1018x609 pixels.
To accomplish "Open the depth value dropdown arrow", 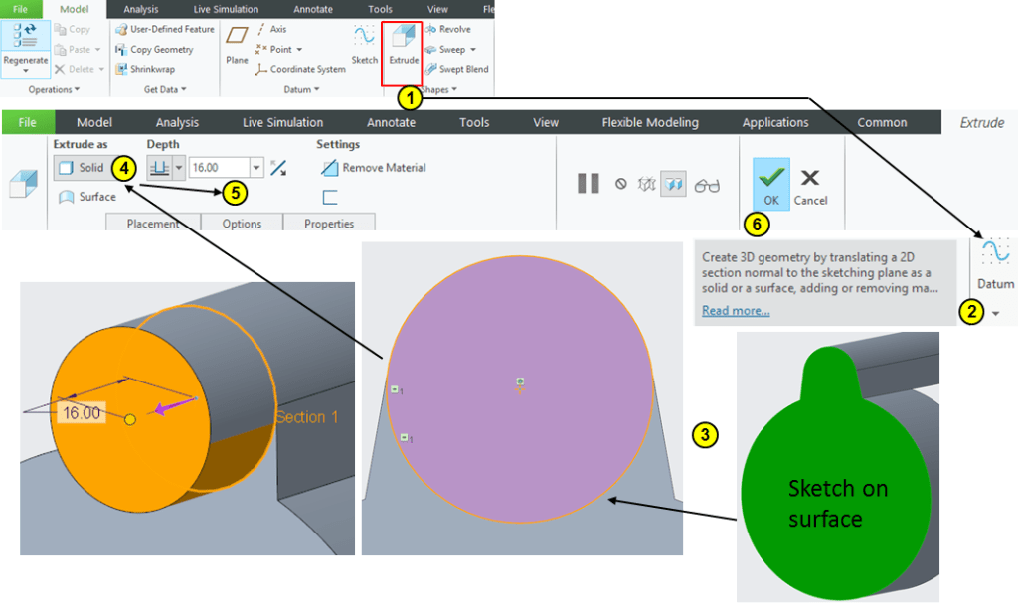I will [x=256, y=169].
